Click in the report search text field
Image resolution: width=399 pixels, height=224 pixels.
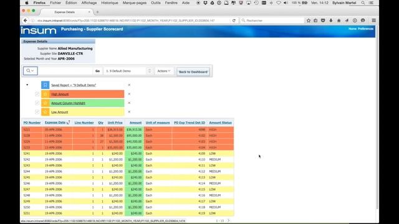[x=65, y=71]
